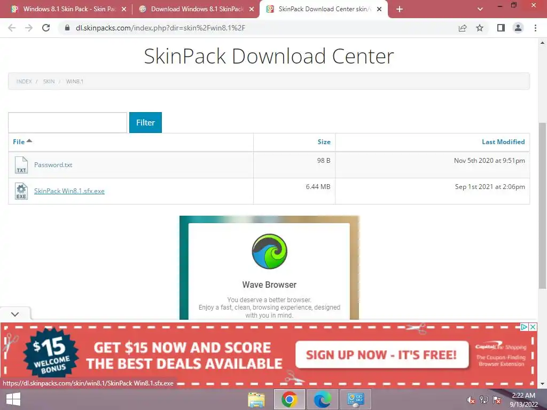Open the Chrome profile avatar menu
This screenshot has height=410, width=547.
pos(518,28)
